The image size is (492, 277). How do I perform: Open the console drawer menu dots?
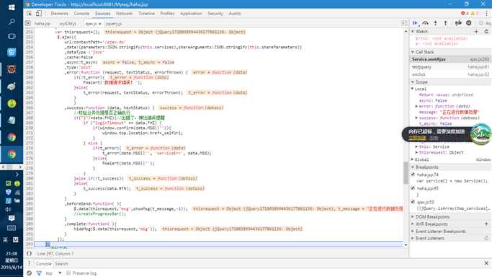coord(30,263)
